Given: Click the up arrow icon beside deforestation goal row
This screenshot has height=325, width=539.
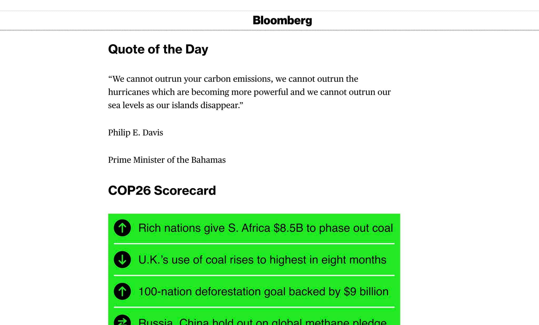Looking at the screenshot, I should tap(122, 291).
